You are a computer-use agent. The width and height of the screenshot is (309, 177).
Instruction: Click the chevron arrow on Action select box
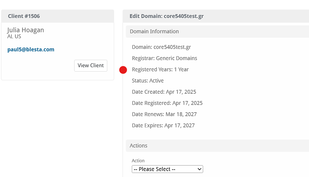[x=199, y=169]
